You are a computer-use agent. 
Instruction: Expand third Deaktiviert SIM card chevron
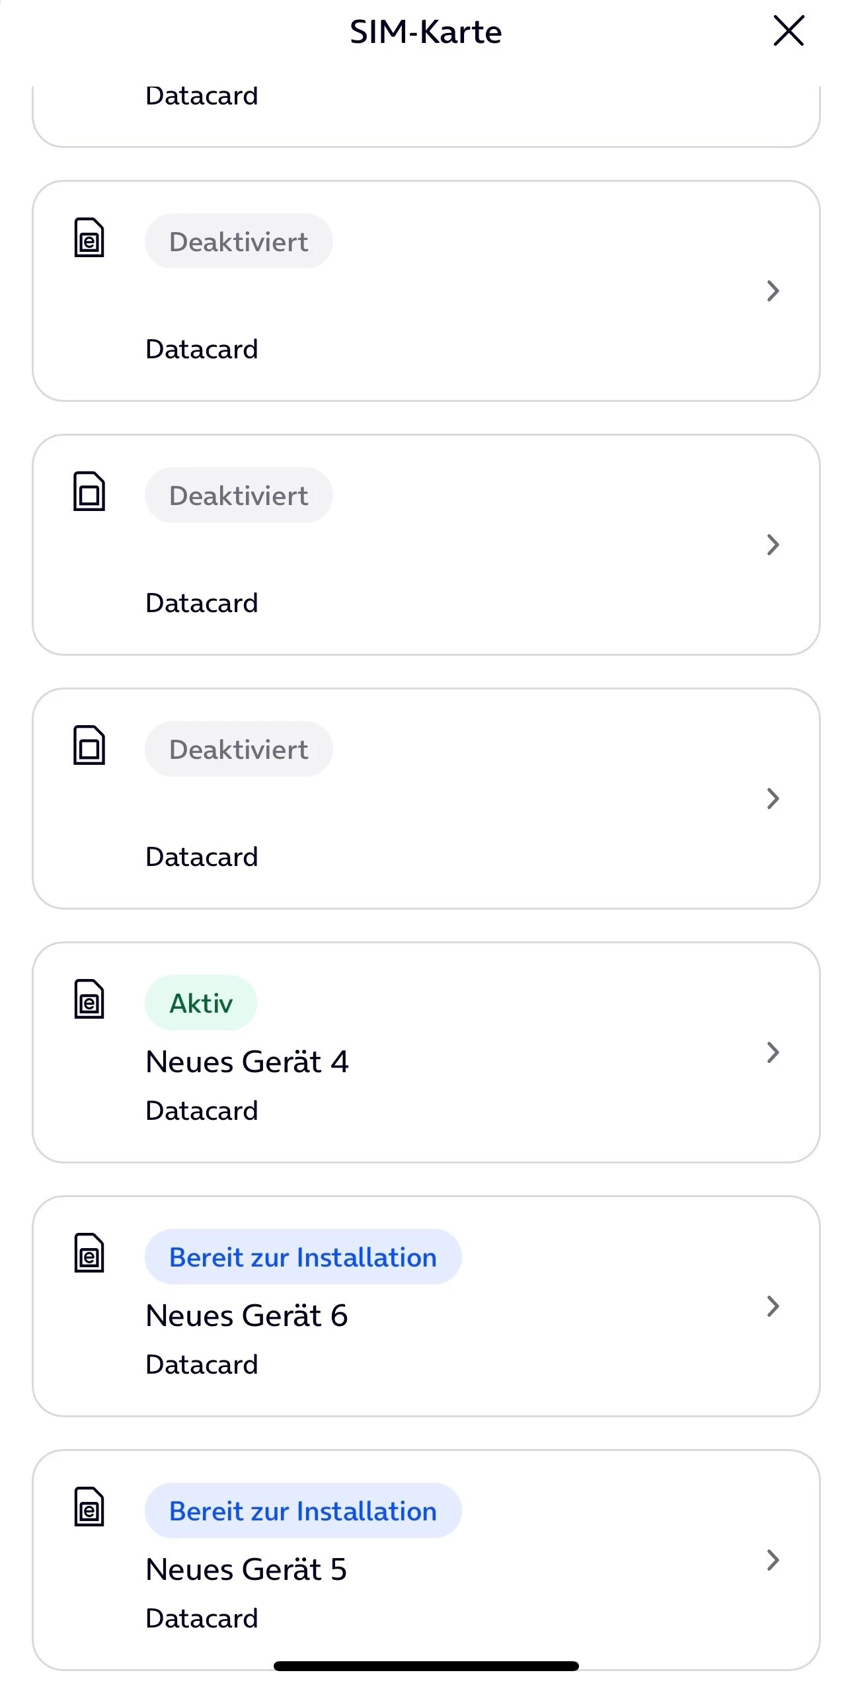coord(772,799)
